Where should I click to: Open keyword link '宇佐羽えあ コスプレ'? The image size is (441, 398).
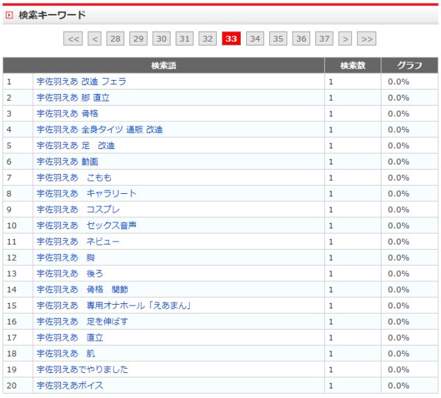79,210
